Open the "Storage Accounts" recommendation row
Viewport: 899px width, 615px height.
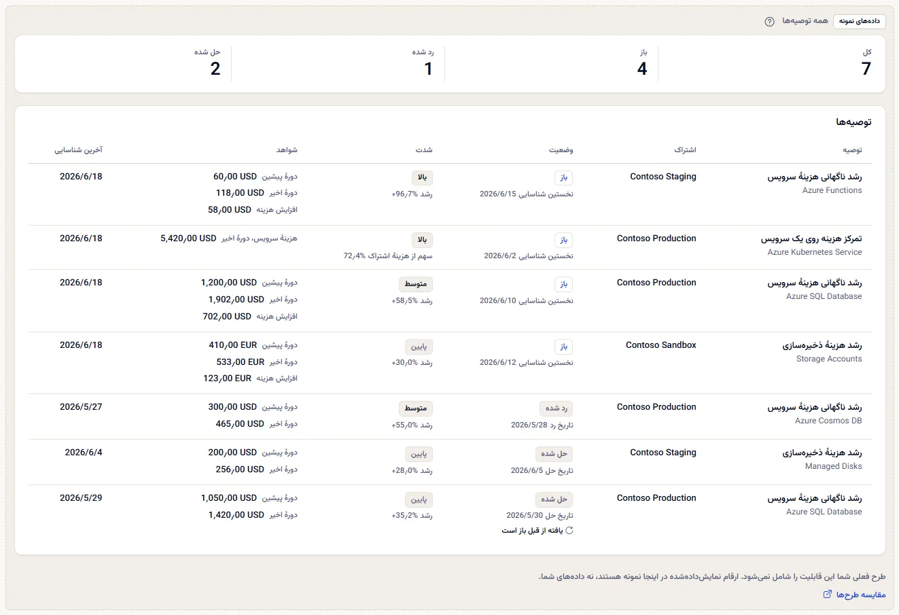tap(450, 364)
